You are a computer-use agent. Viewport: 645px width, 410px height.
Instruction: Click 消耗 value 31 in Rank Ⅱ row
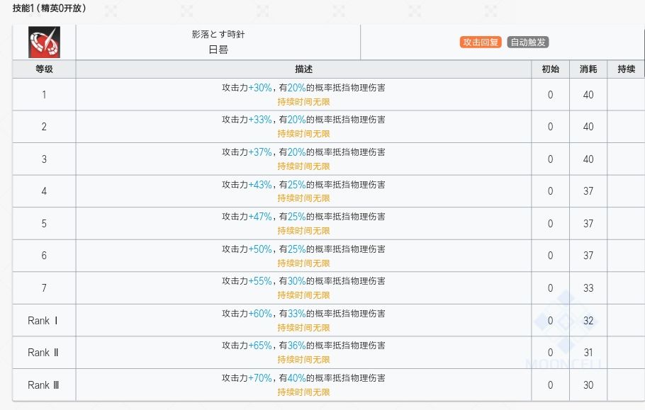tap(588, 353)
